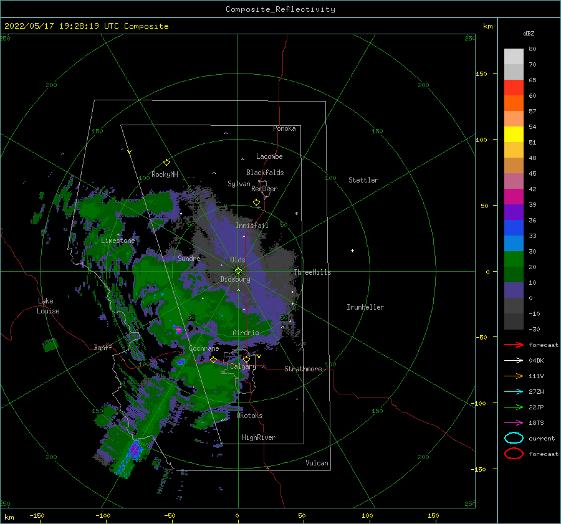Click the Airdrie city label

(246, 333)
